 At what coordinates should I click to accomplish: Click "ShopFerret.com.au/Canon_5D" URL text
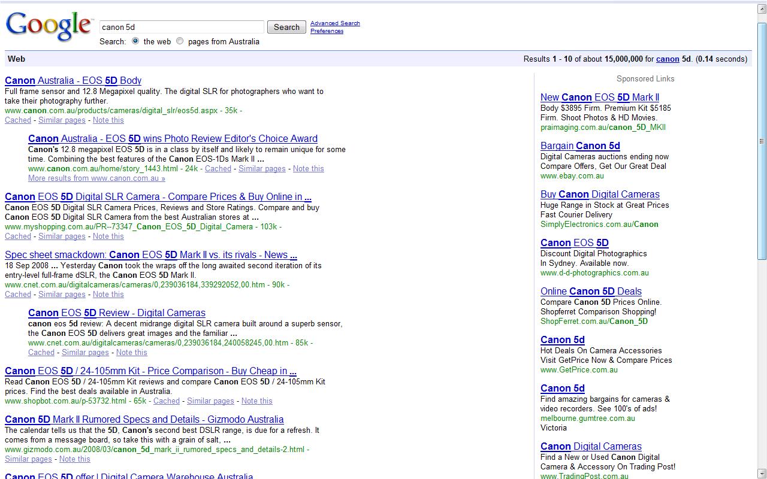(x=594, y=321)
